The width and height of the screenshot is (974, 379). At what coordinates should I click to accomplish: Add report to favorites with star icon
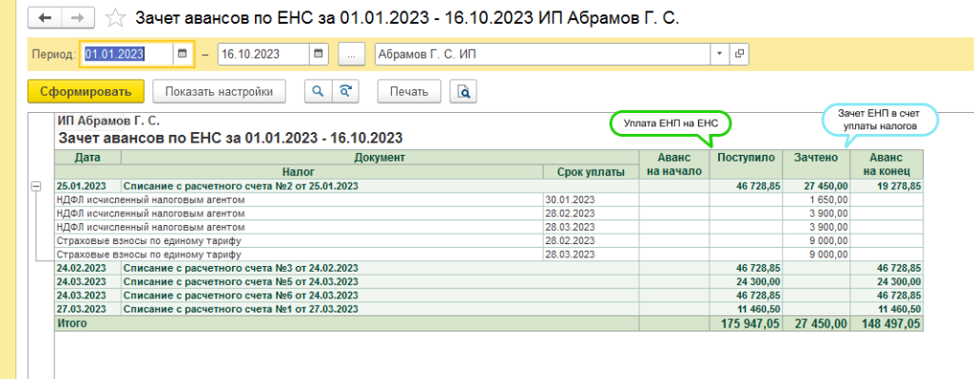115,18
